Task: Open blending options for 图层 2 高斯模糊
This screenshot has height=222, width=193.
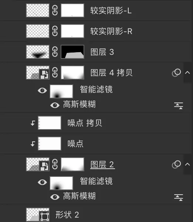Action: point(179,198)
